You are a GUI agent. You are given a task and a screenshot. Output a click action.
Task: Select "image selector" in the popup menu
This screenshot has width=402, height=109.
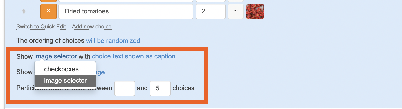pos(65,81)
